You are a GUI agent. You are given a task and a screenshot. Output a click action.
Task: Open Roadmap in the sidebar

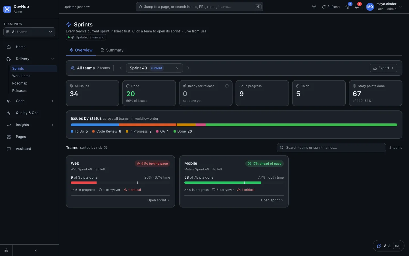click(33, 83)
